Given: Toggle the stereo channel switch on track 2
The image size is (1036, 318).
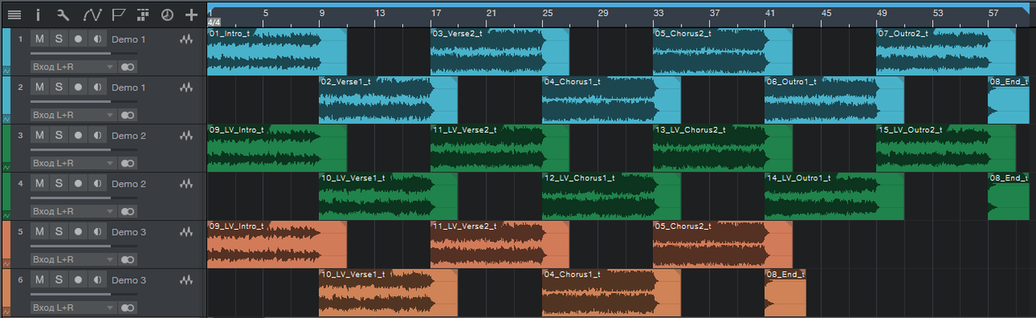Looking at the screenshot, I should 128,115.
